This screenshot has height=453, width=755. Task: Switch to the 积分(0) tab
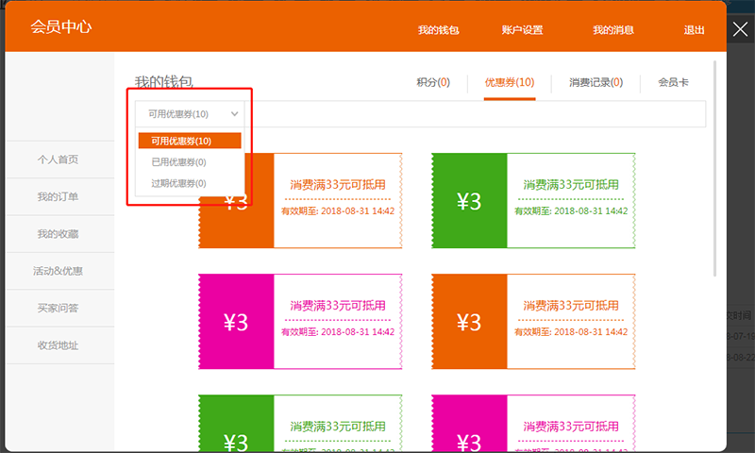pyautogui.click(x=433, y=83)
